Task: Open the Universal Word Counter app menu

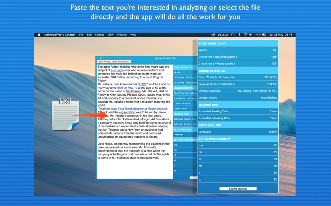Action: coord(60,35)
